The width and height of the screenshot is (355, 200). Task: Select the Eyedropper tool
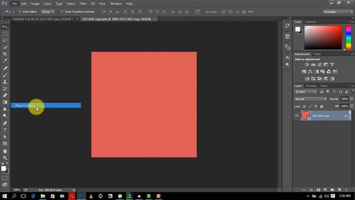[5, 61]
